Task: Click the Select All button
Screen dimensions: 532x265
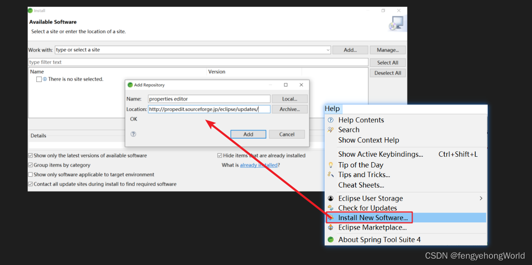Action: click(x=388, y=63)
